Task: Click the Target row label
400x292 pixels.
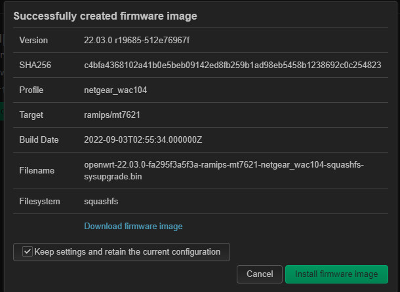Action: 31,115
